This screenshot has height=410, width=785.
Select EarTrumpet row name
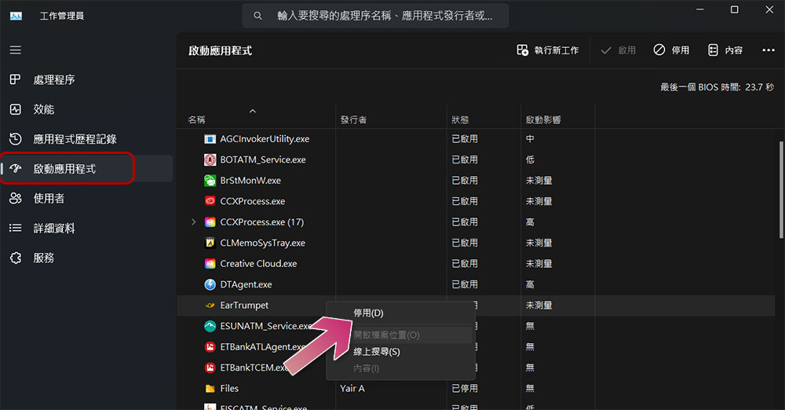pyautogui.click(x=244, y=306)
